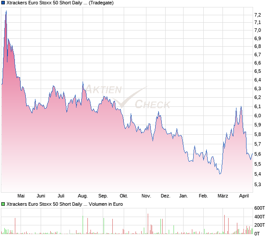
Task: Click the 400T volume axis label
Action: click(x=260, y=217)
